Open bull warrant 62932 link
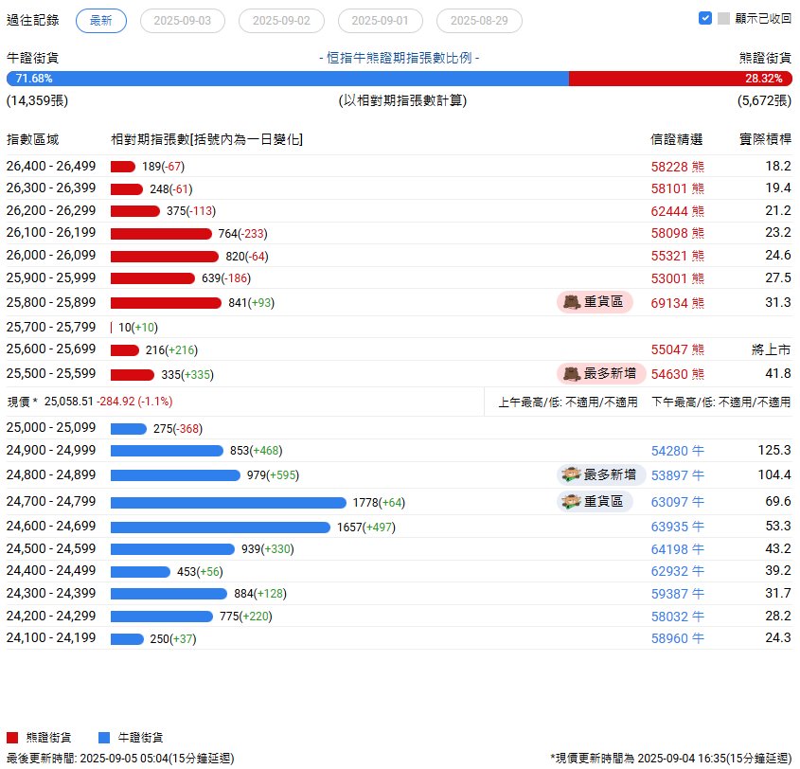Viewport: 800px width, 769px height. 678,571
